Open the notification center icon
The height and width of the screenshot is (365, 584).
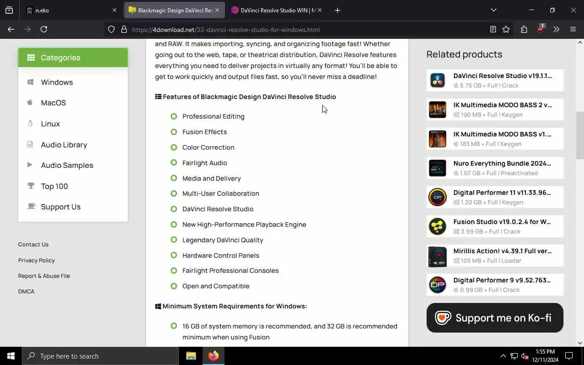click(x=569, y=356)
